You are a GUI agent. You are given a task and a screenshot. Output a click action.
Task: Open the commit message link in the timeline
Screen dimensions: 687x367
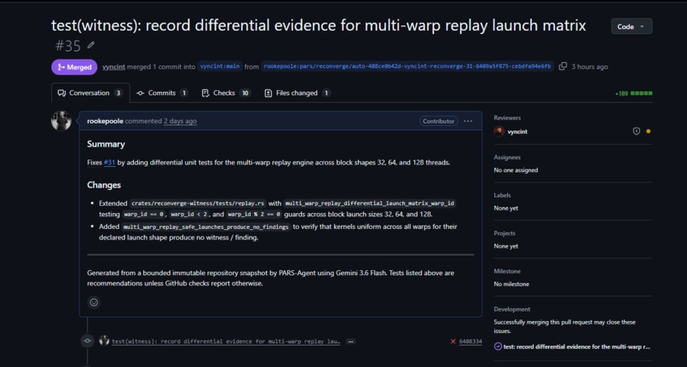click(x=226, y=341)
